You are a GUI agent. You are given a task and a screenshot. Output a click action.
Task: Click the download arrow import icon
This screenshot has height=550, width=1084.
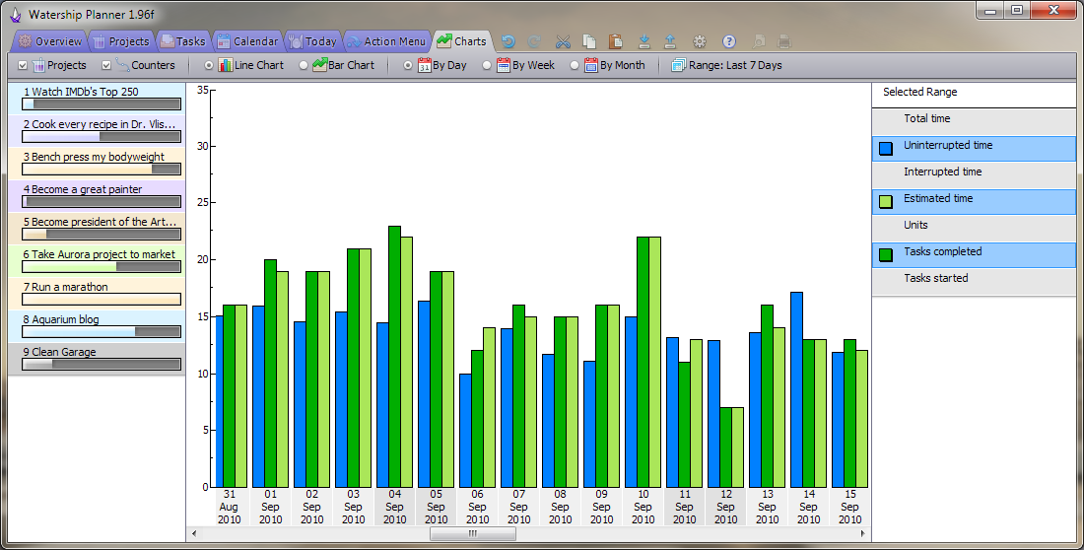pyautogui.click(x=644, y=41)
